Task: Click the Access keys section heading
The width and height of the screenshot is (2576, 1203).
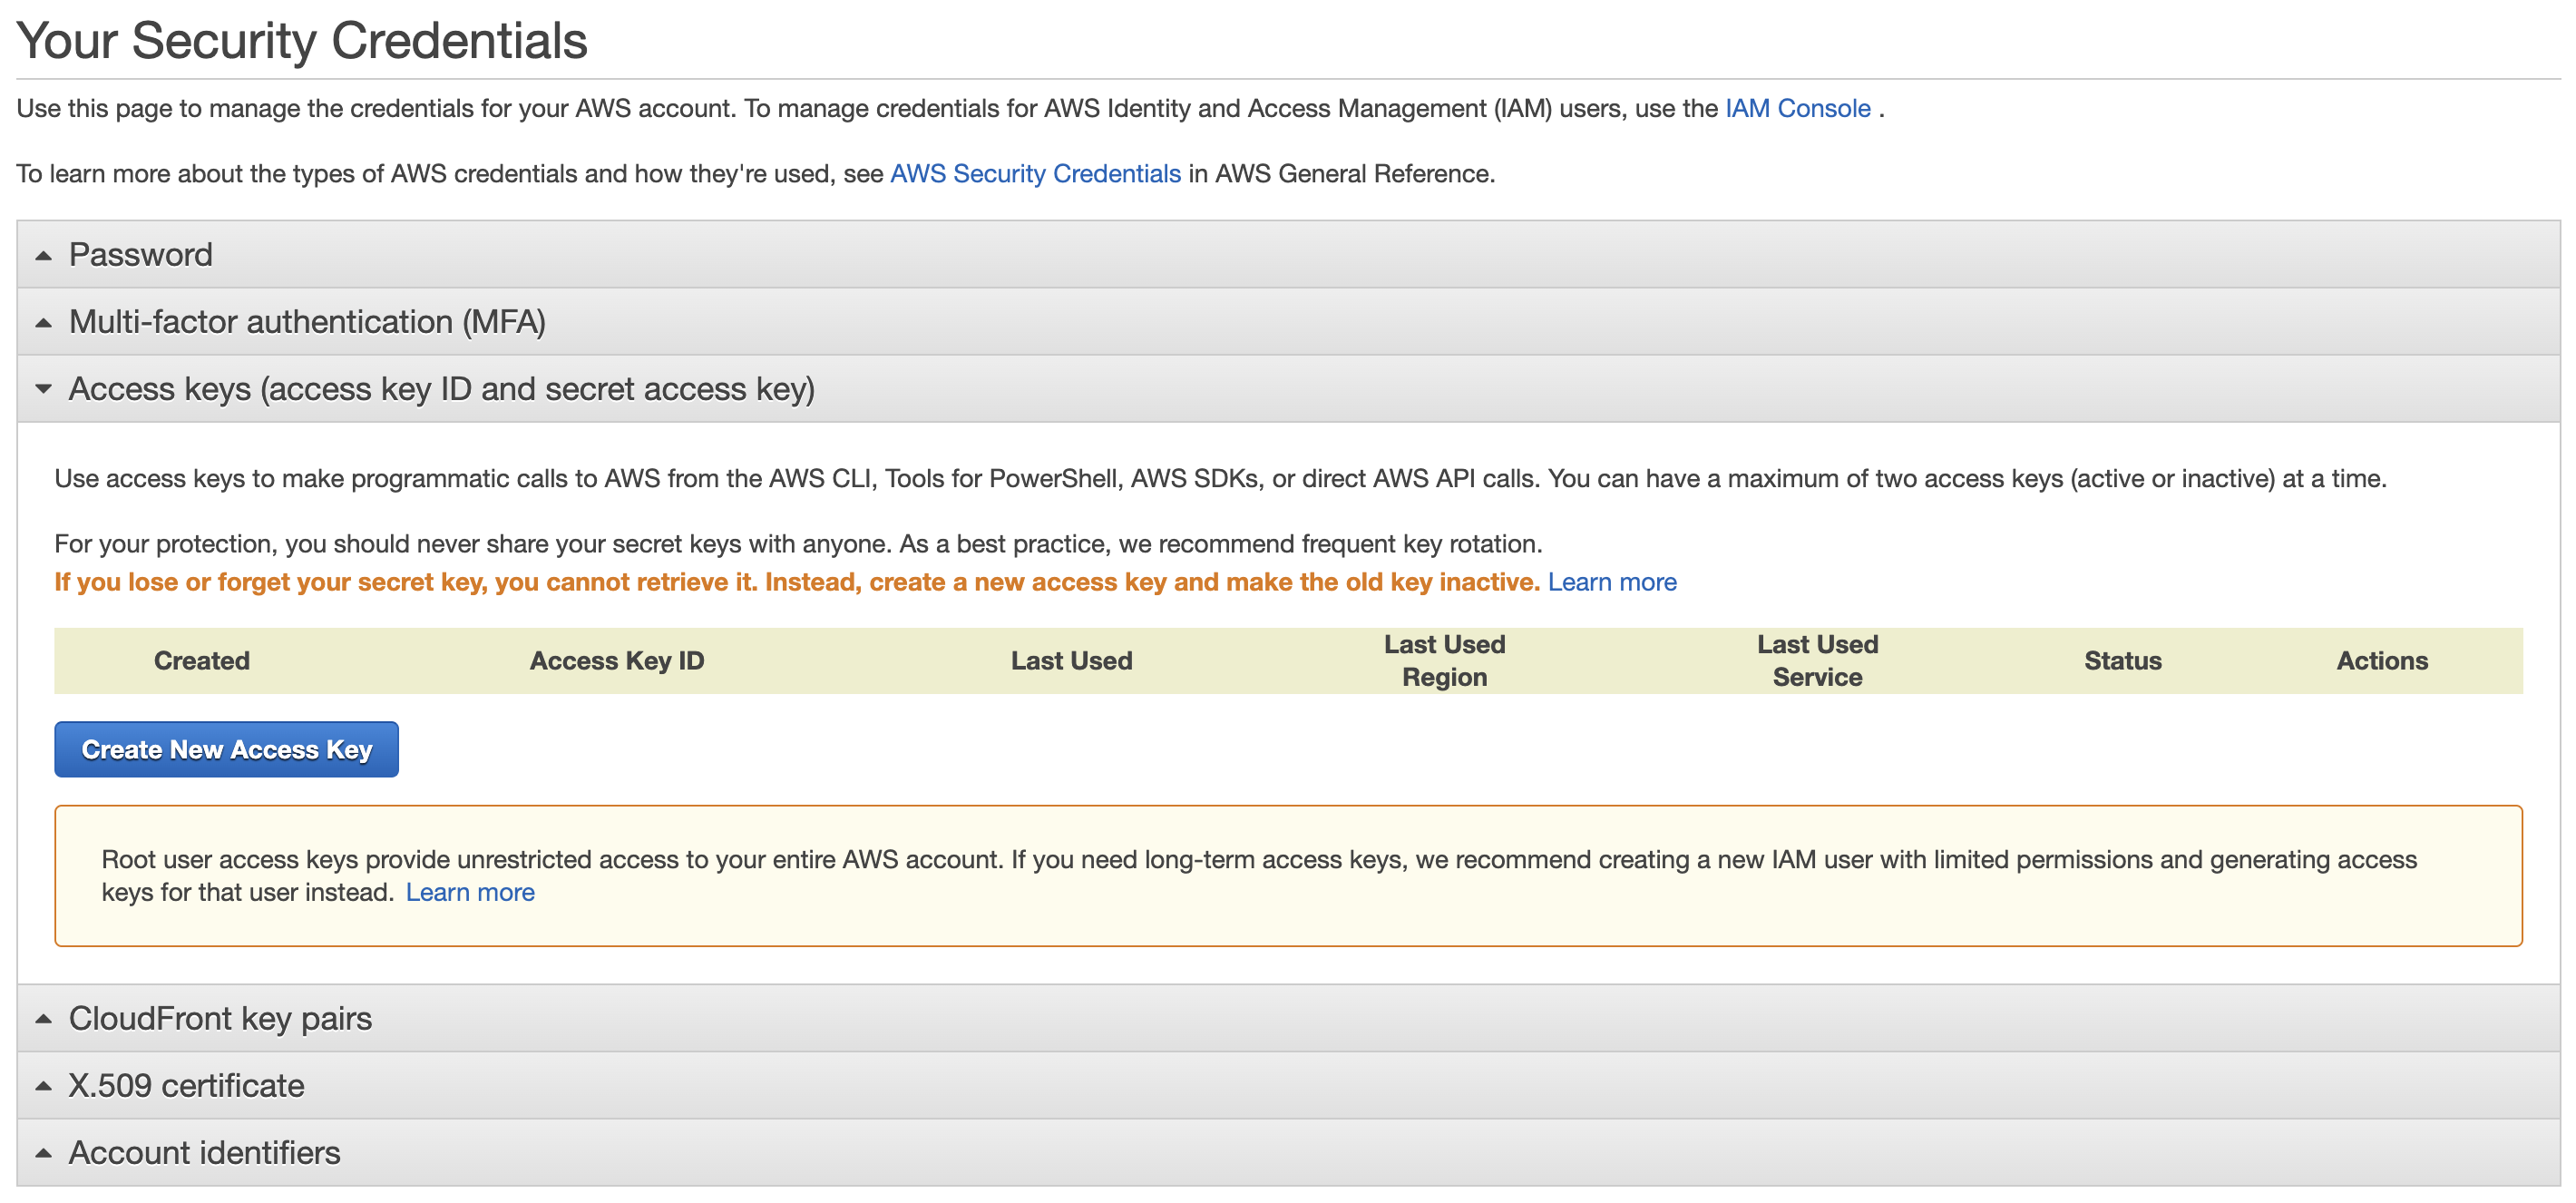Action: pyautogui.click(x=441, y=389)
